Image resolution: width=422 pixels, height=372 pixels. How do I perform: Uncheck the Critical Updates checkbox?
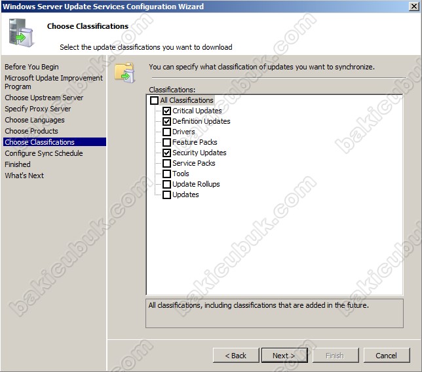click(166, 111)
